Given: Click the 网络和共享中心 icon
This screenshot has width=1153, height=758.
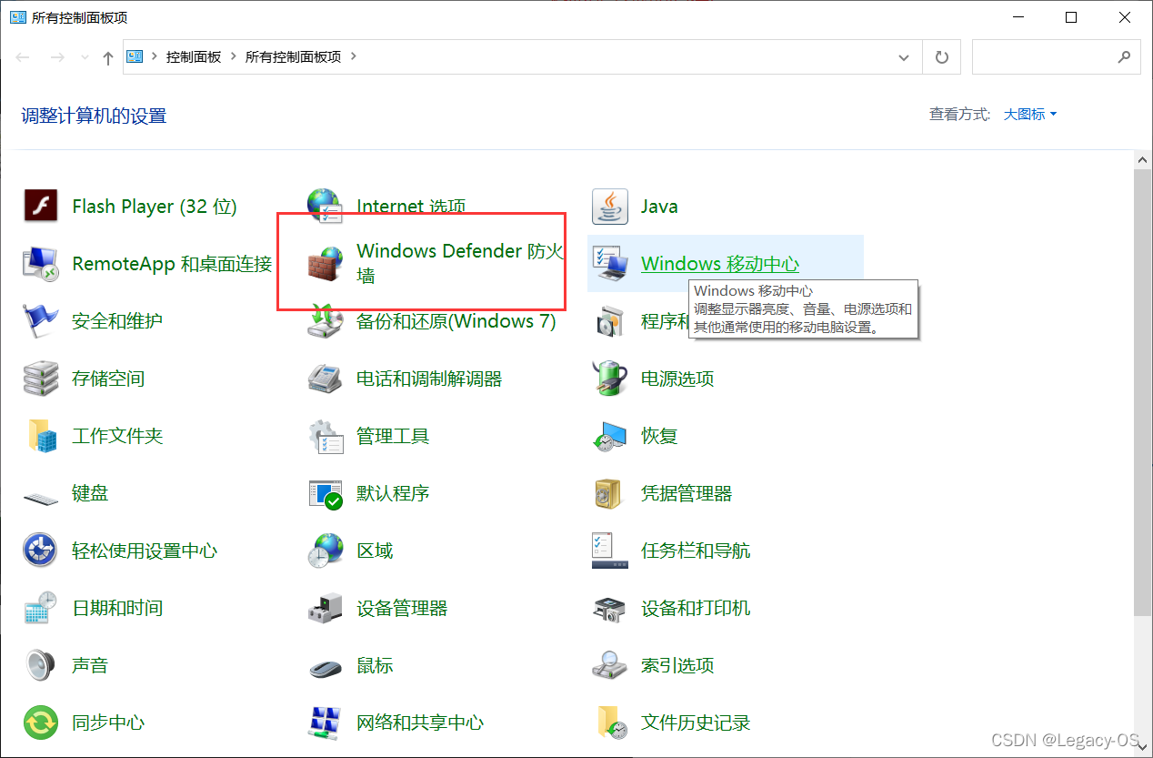Looking at the screenshot, I should pos(325,723).
